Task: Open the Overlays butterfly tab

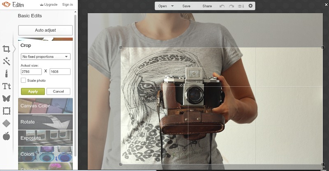Action: click(7, 98)
